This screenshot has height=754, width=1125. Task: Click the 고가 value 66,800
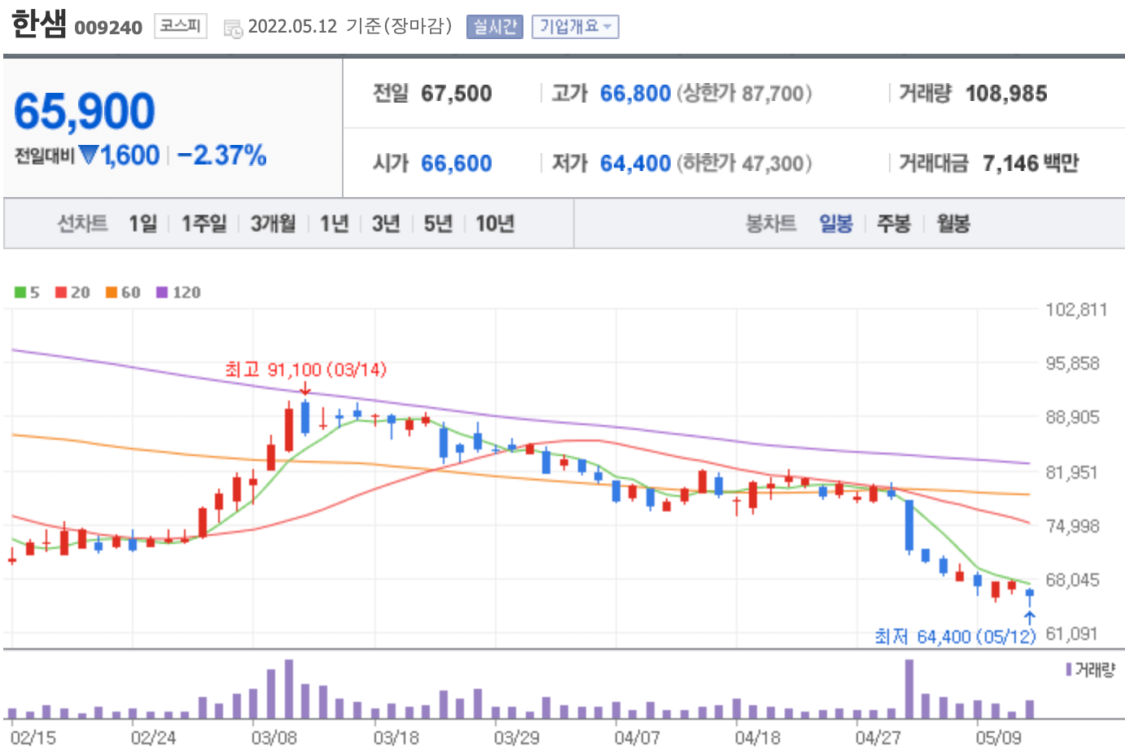pos(635,94)
